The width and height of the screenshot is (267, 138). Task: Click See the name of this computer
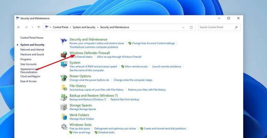pyautogui.click(x=87, y=70)
